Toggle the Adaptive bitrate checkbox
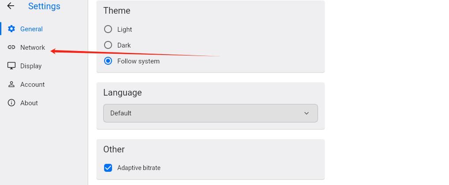449x185 pixels. click(x=108, y=168)
